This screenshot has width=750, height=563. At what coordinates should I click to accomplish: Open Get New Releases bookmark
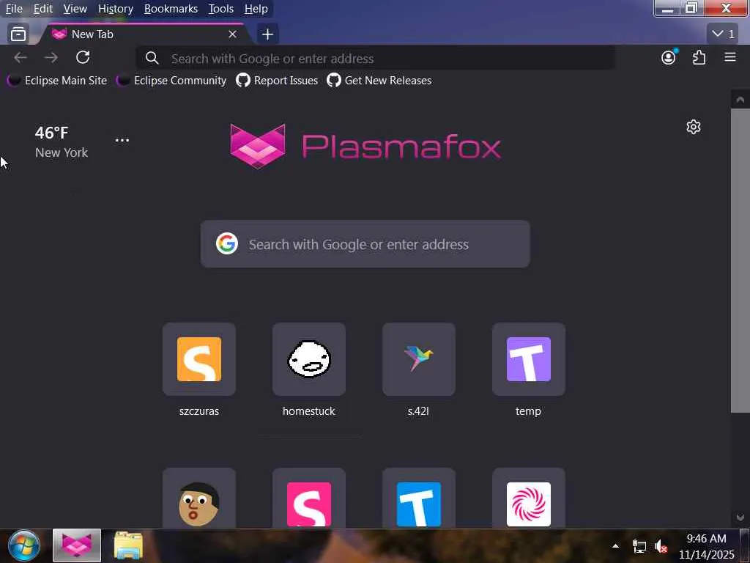point(379,81)
